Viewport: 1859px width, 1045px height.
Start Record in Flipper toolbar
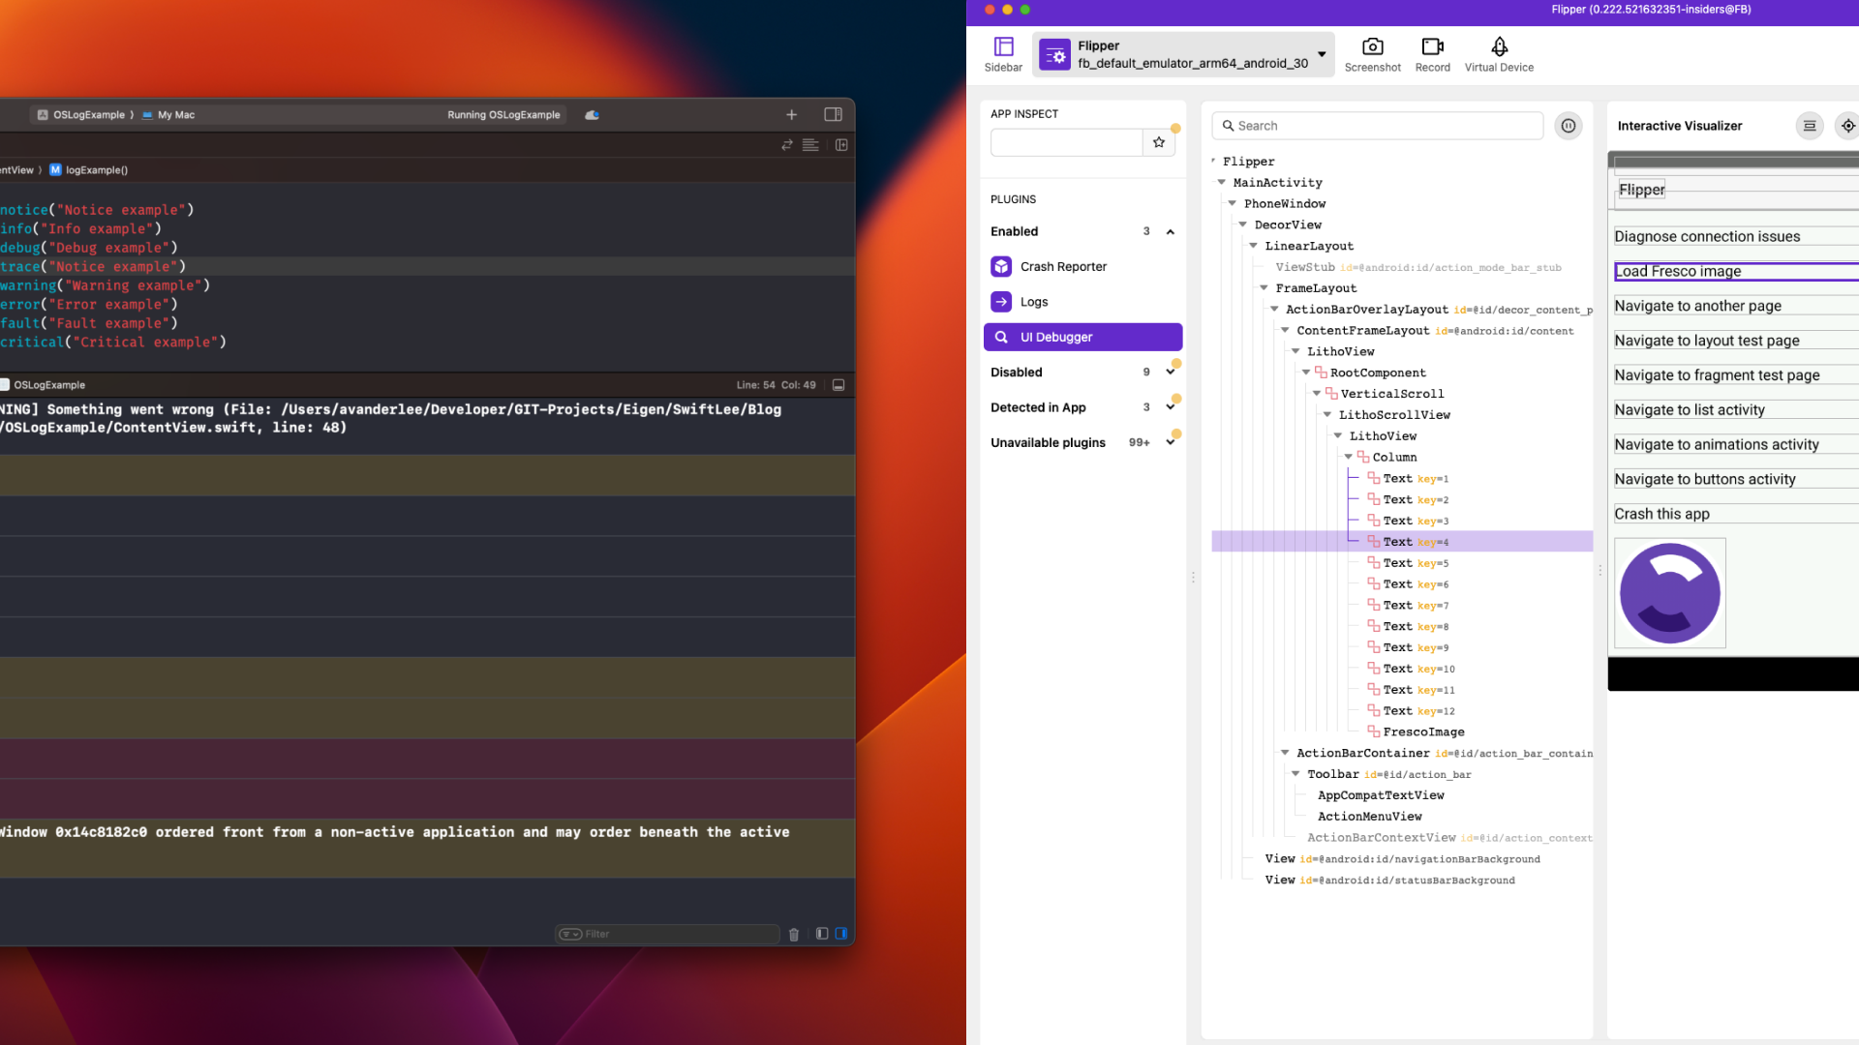(1432, 54)
